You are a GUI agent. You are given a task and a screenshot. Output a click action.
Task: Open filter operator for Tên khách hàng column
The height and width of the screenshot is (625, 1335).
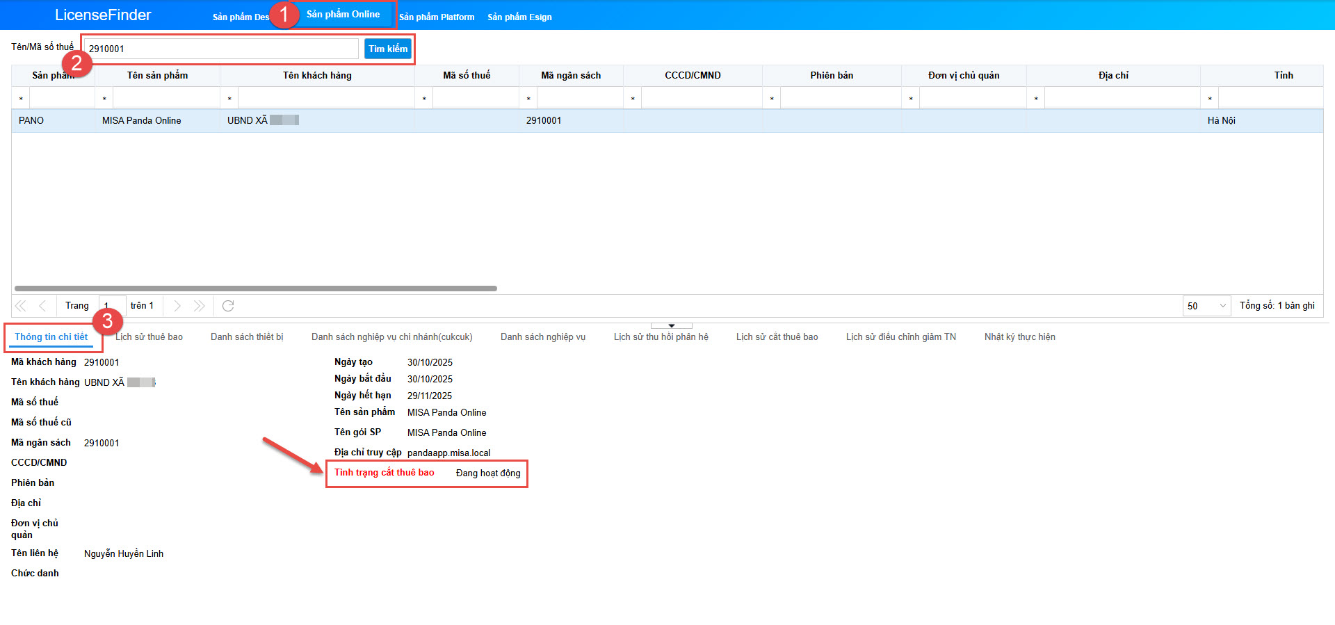[229, 99]
